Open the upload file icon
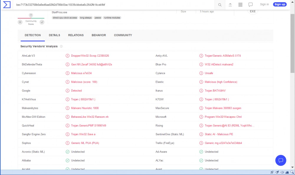295x175 pixels. click(230, 5)
